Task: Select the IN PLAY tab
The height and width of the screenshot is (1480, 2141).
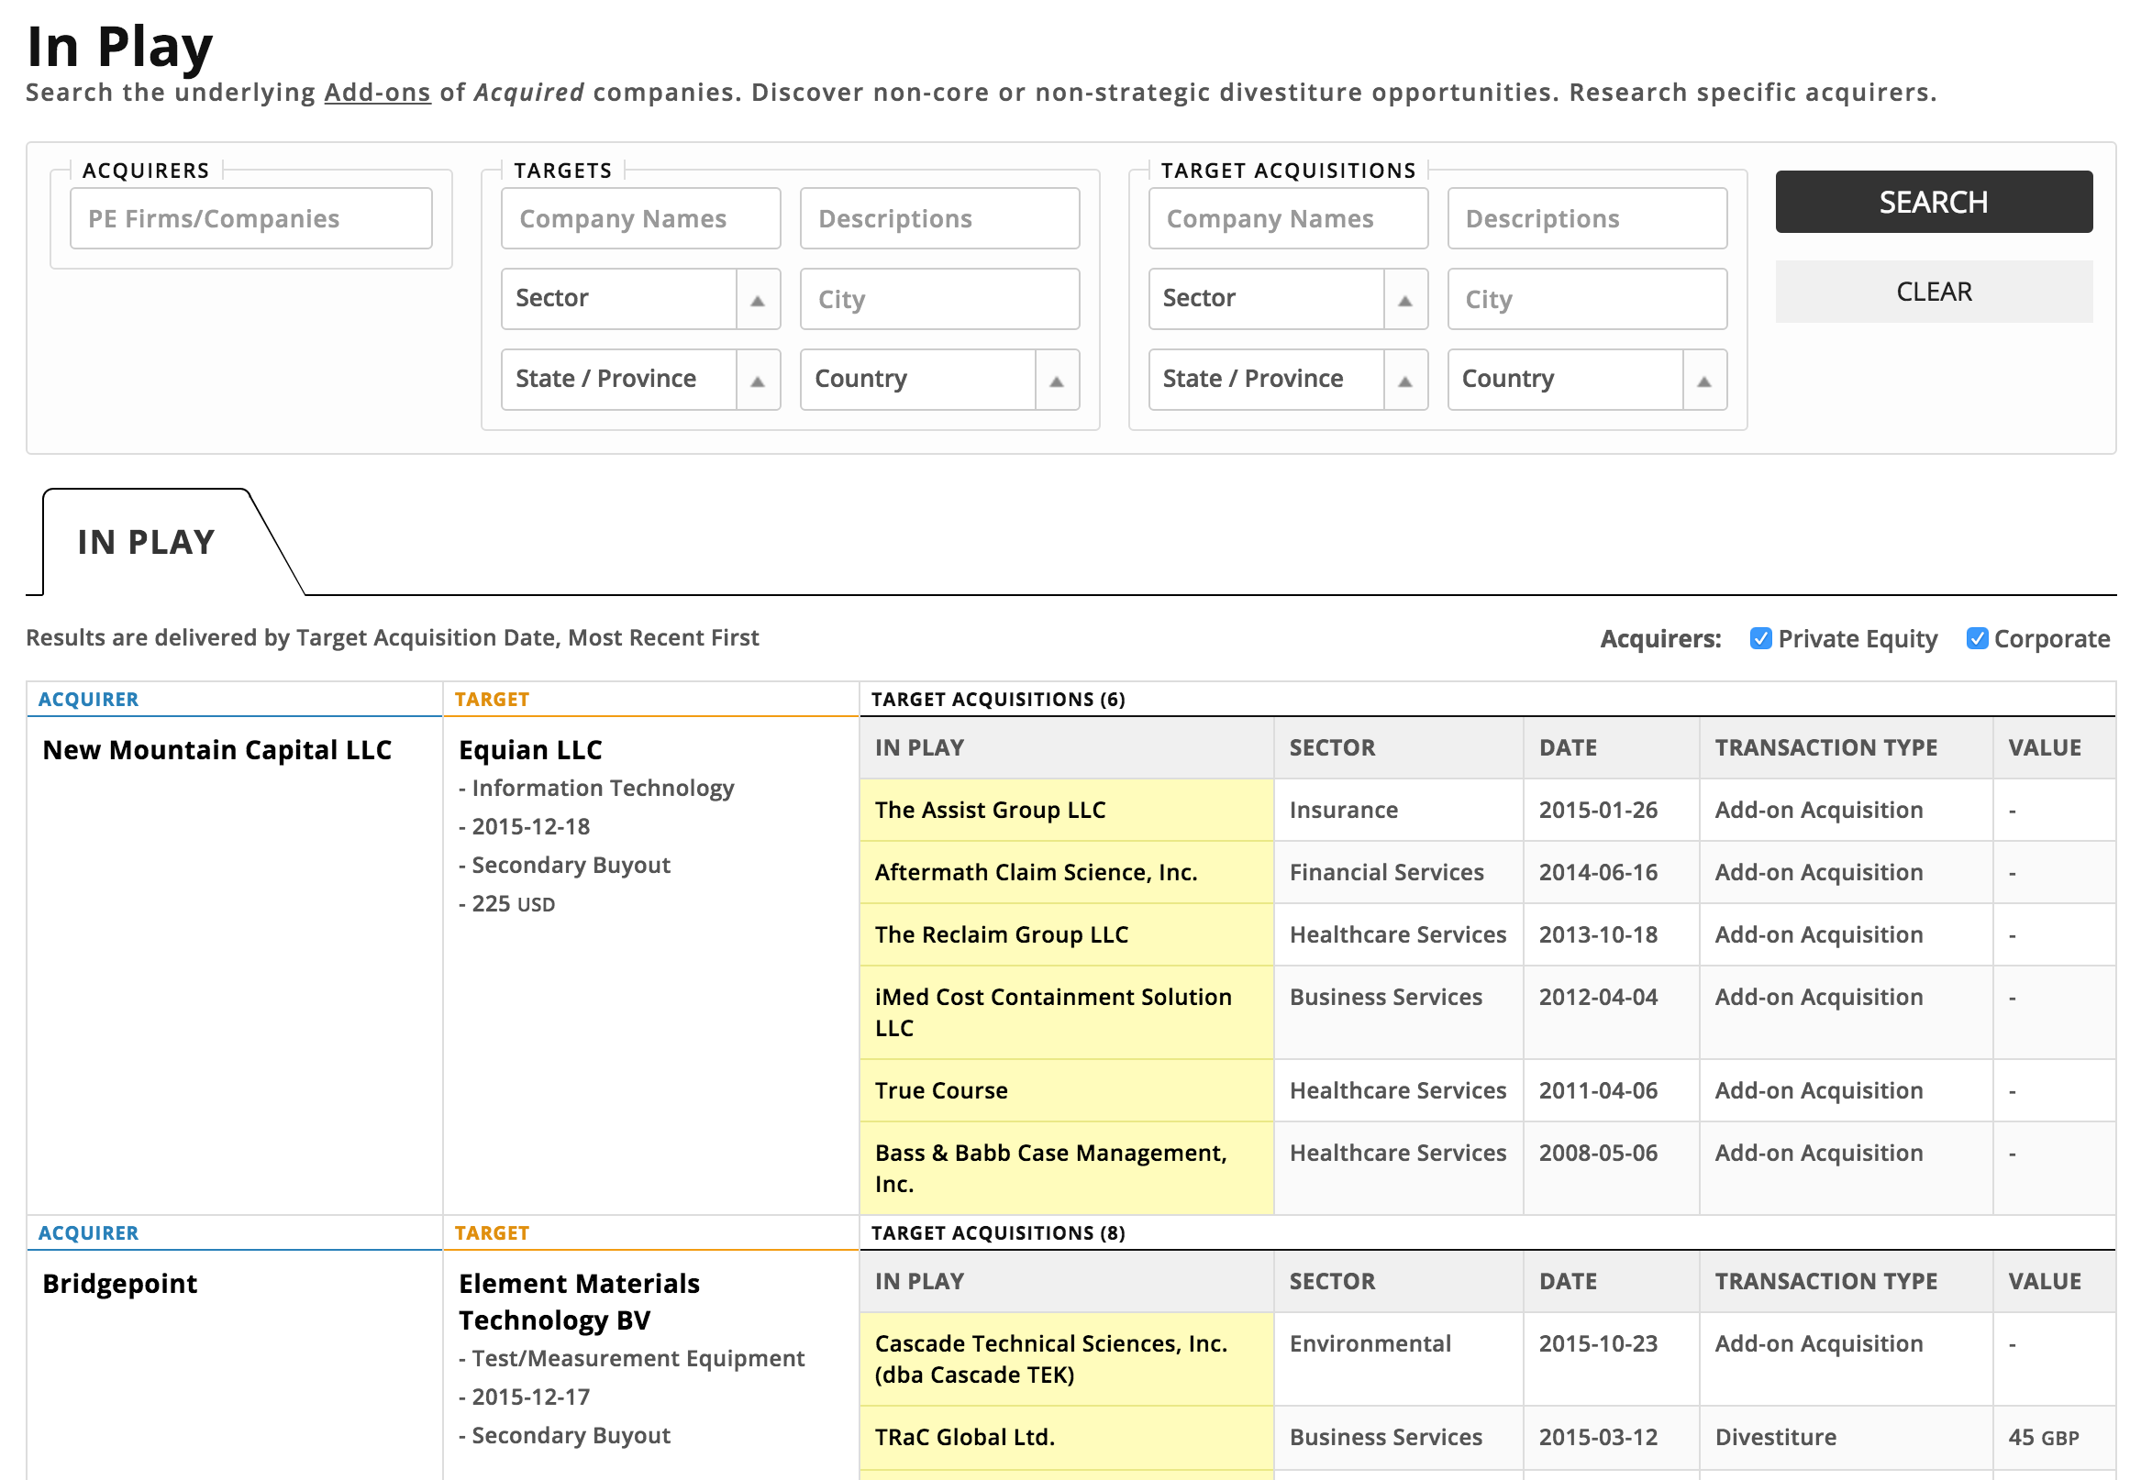Action: tap(147, 543)
